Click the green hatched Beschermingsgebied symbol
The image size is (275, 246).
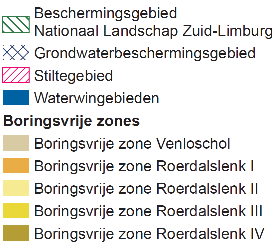[16, 24]
